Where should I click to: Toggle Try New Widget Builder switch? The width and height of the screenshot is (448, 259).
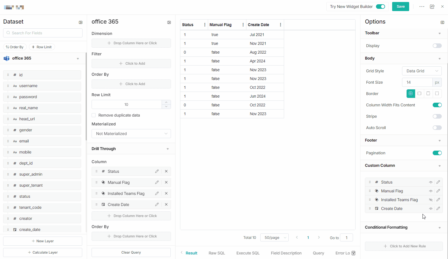[380, 7]
